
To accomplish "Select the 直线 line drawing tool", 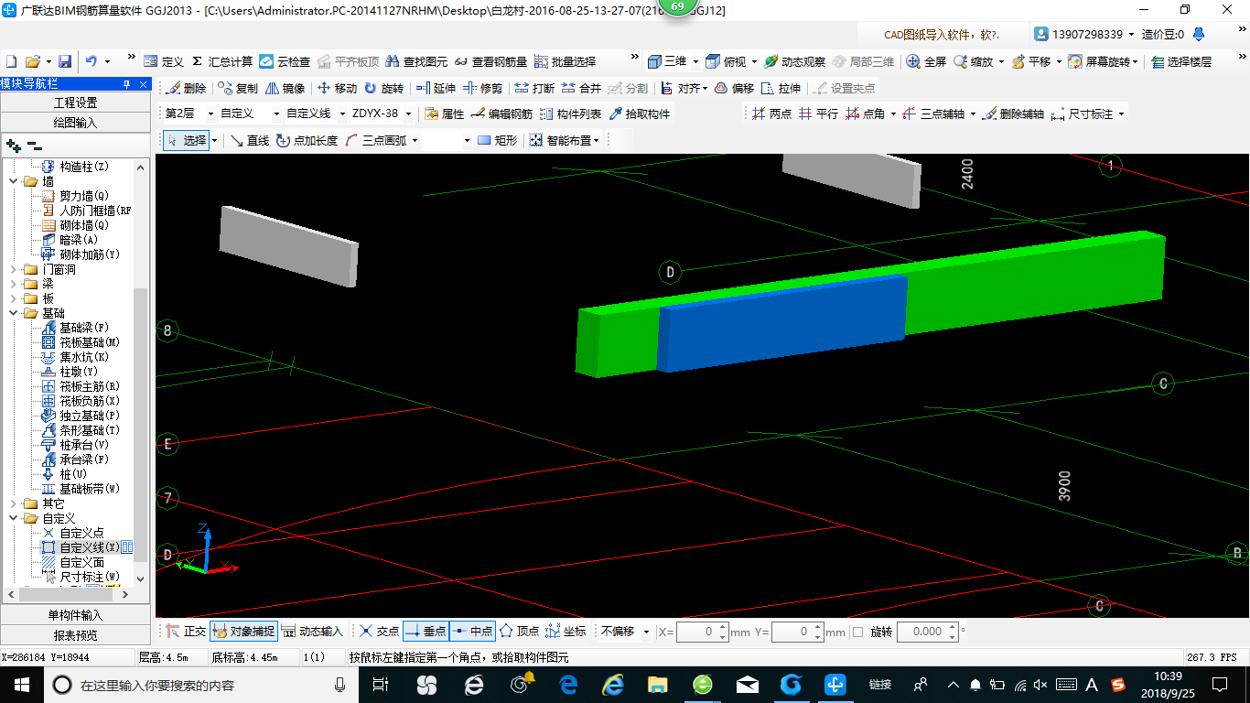I will click(249, 140).
